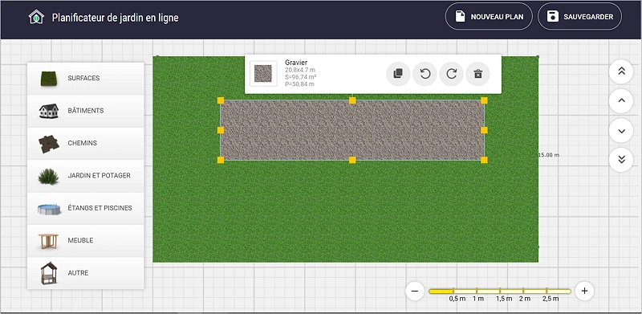Viewport: 642px width, 314px height.
Task: Open the AUTRE category
Action: pos(86,273)
